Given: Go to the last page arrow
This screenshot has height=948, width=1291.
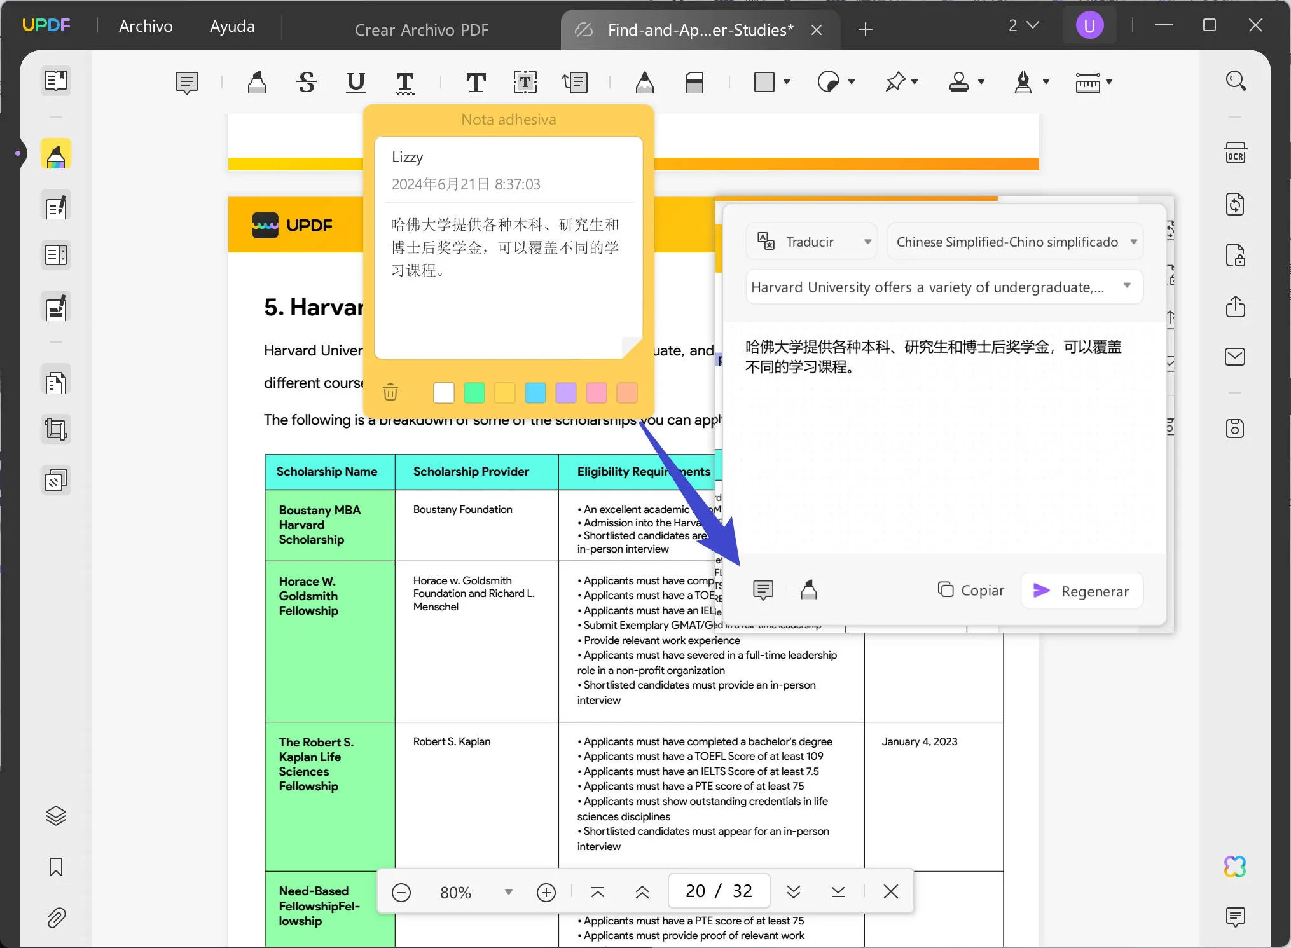Looking at the screenshot, I should [x=838, y=892].
